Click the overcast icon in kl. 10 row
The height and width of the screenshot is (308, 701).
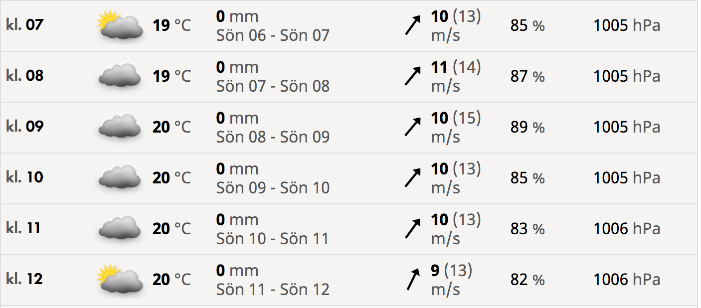click(x=120, y=177)
